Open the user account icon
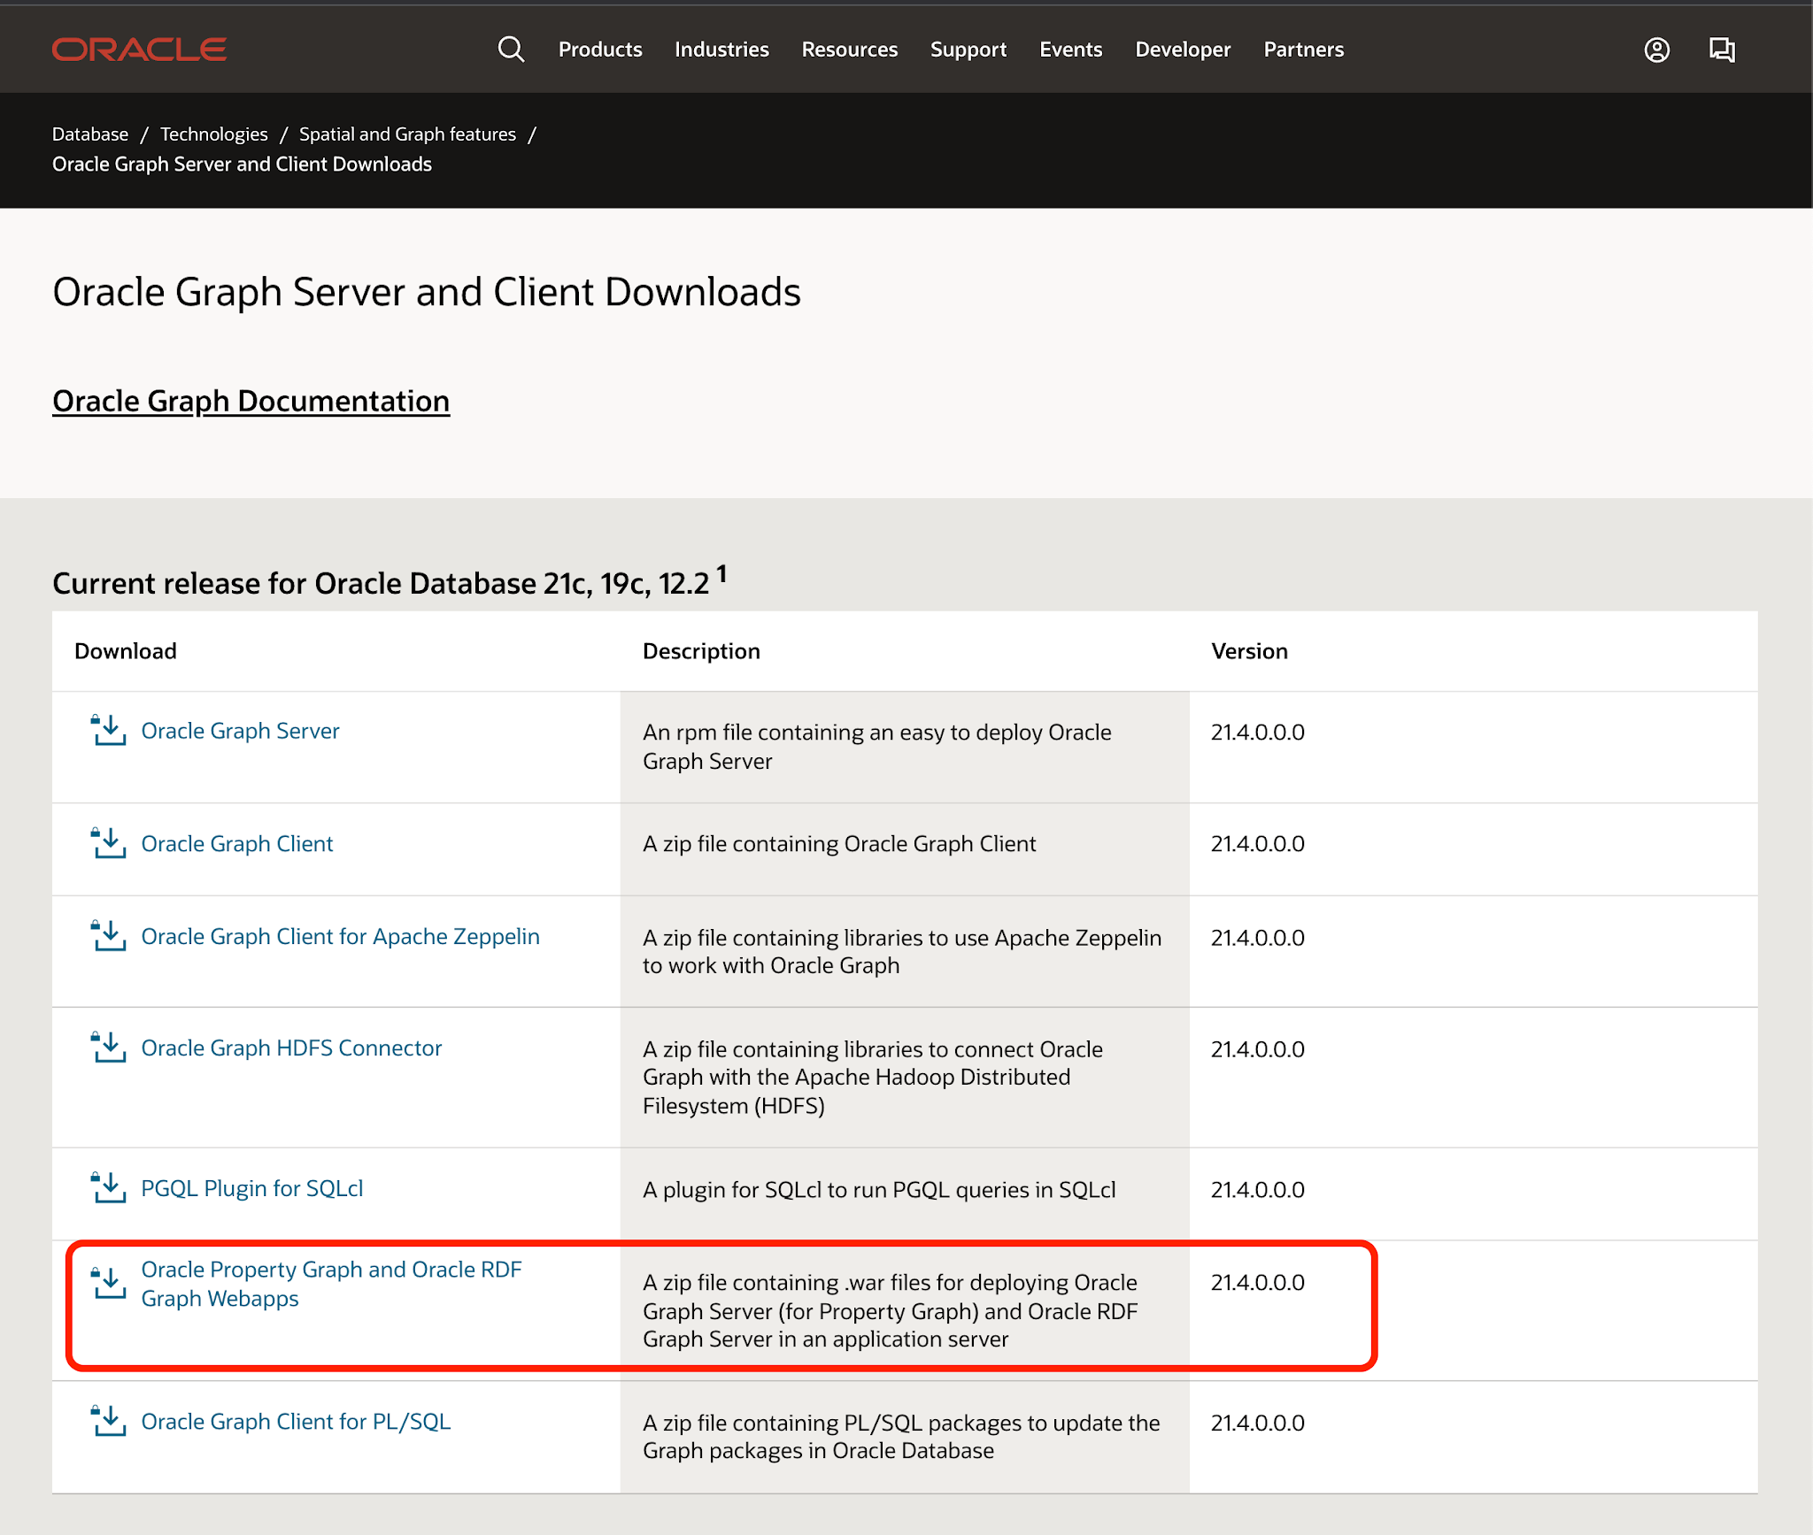The width and height of the screenshot is (1813, 1535). click(1656, 50)
